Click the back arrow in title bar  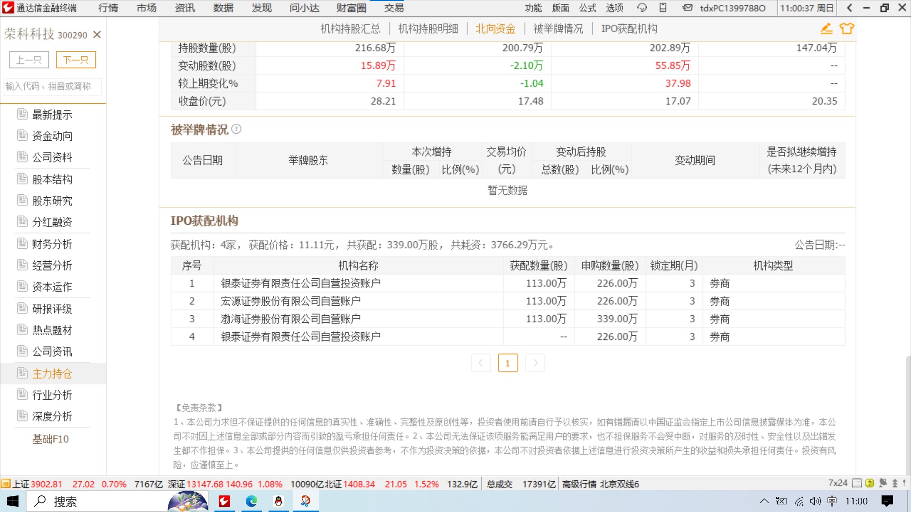849,8
